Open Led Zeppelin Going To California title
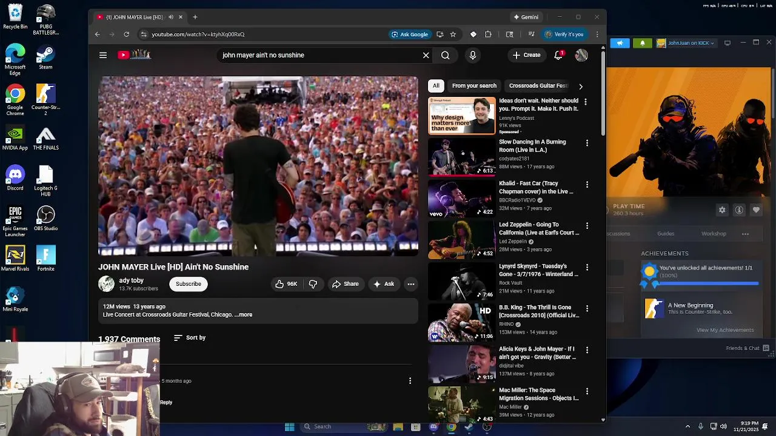Screen dimensions: 776x436 539,229
